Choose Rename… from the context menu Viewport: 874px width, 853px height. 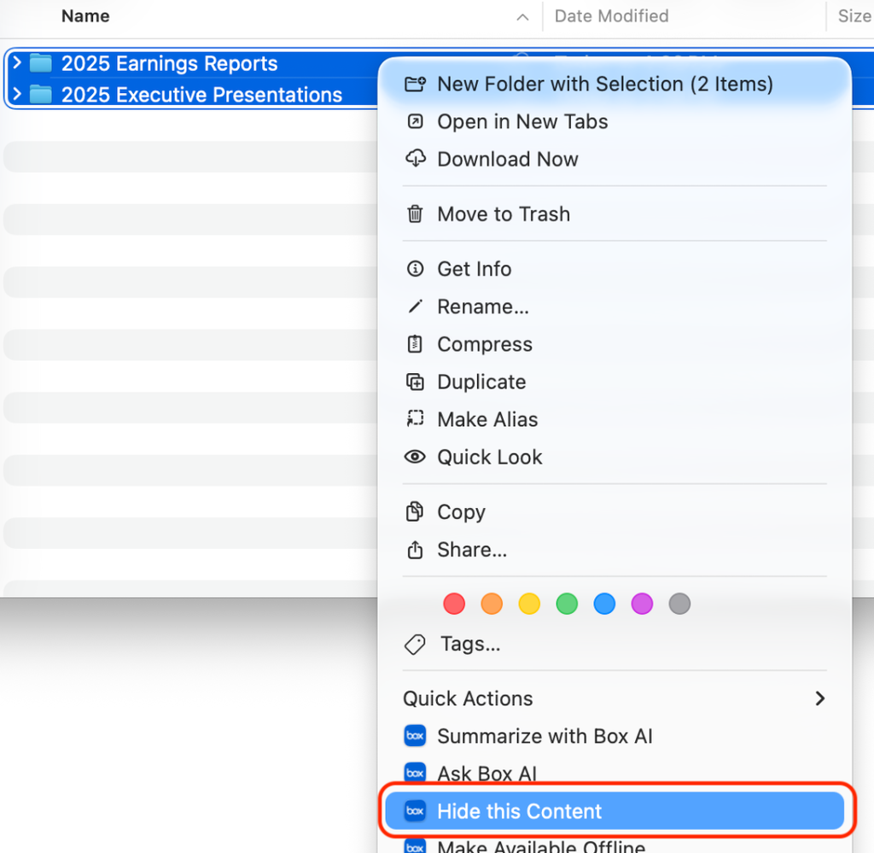point(482,307)
